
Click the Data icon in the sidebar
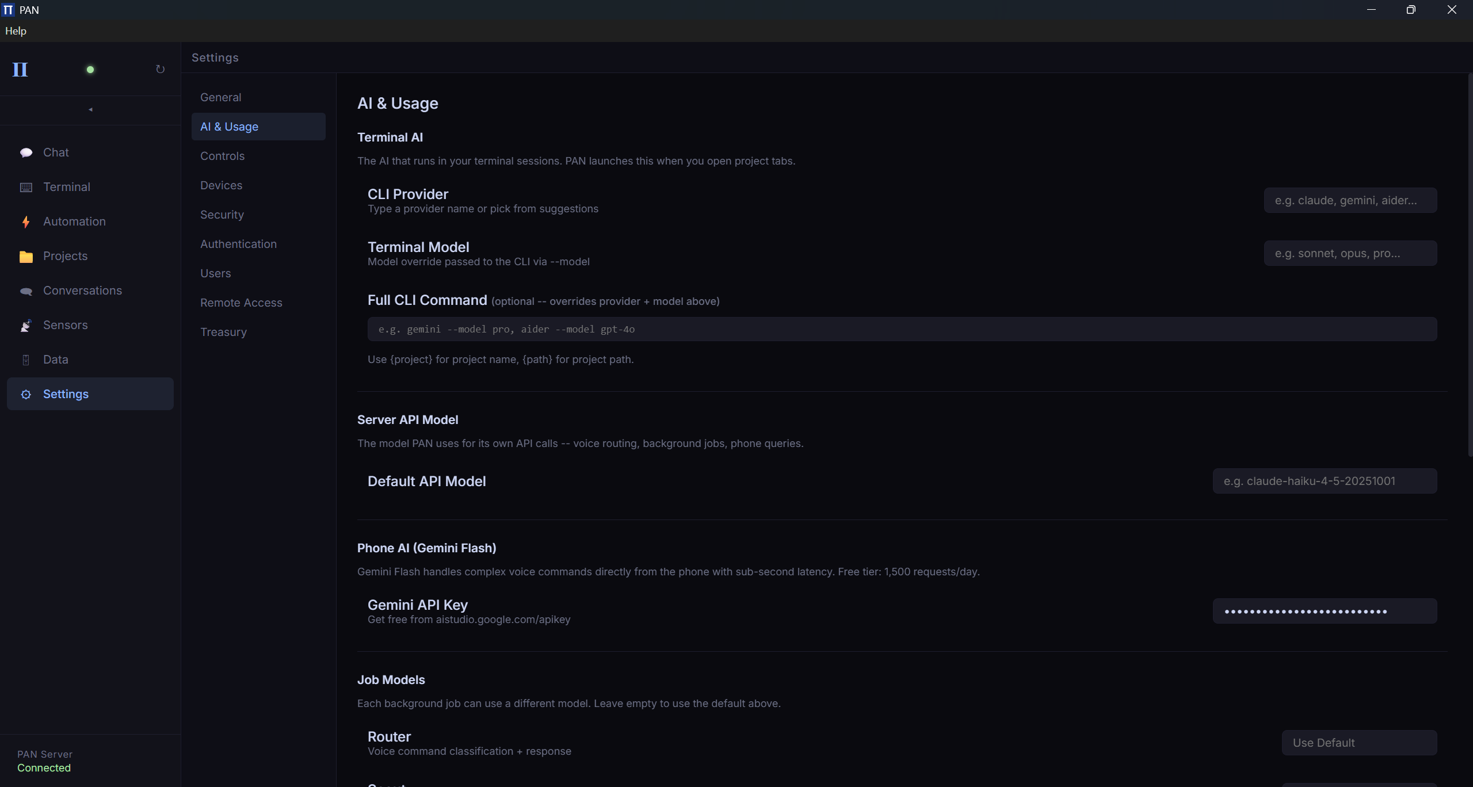(x=26, y=360)
